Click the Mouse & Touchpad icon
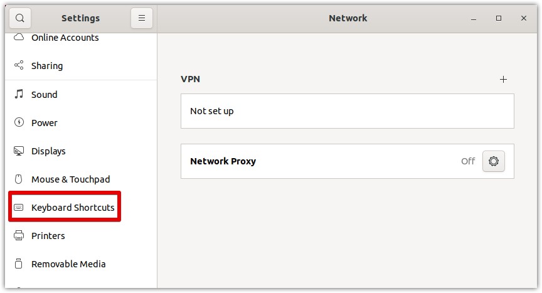 (x=19, y=179)
